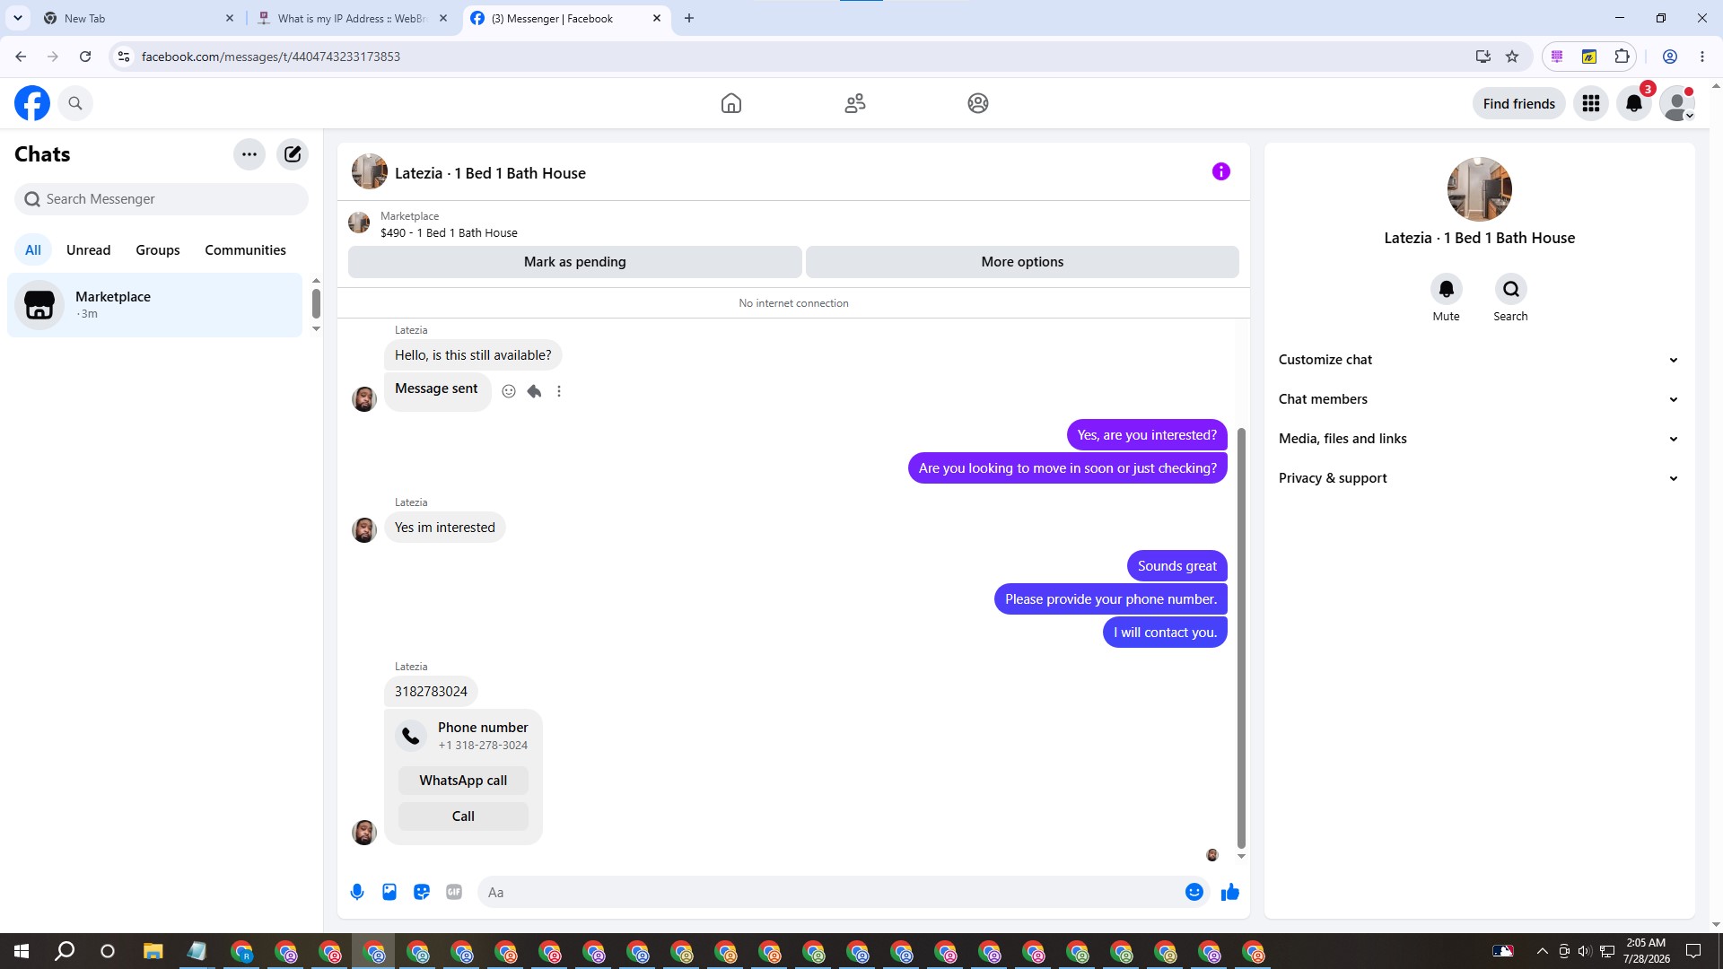1723x969 pixels.
Task: Open the Windows Start menu
Action: pos(22,951)
